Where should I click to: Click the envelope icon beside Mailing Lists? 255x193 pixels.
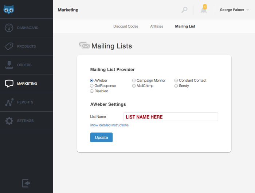[x=84, y=45]
